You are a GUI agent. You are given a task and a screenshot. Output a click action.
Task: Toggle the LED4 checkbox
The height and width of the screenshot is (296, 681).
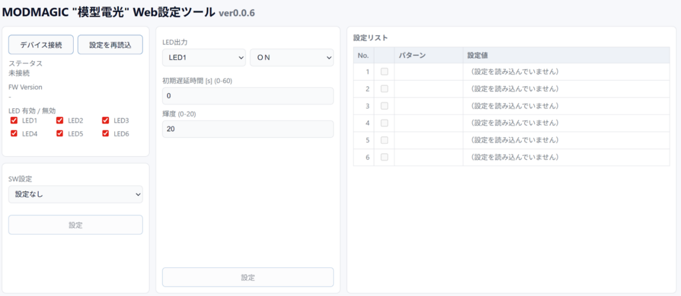(x=14, y=134)
